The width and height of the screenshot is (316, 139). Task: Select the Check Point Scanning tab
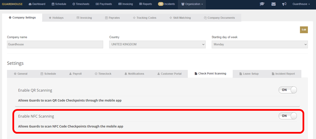point(210,74)
